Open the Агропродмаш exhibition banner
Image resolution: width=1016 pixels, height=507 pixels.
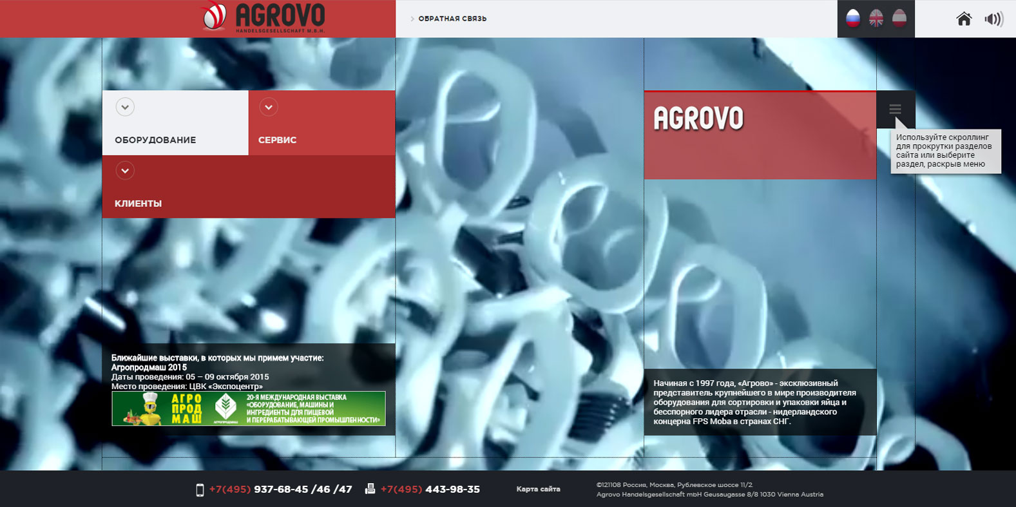pyautogui.click(x=249, y=408)
